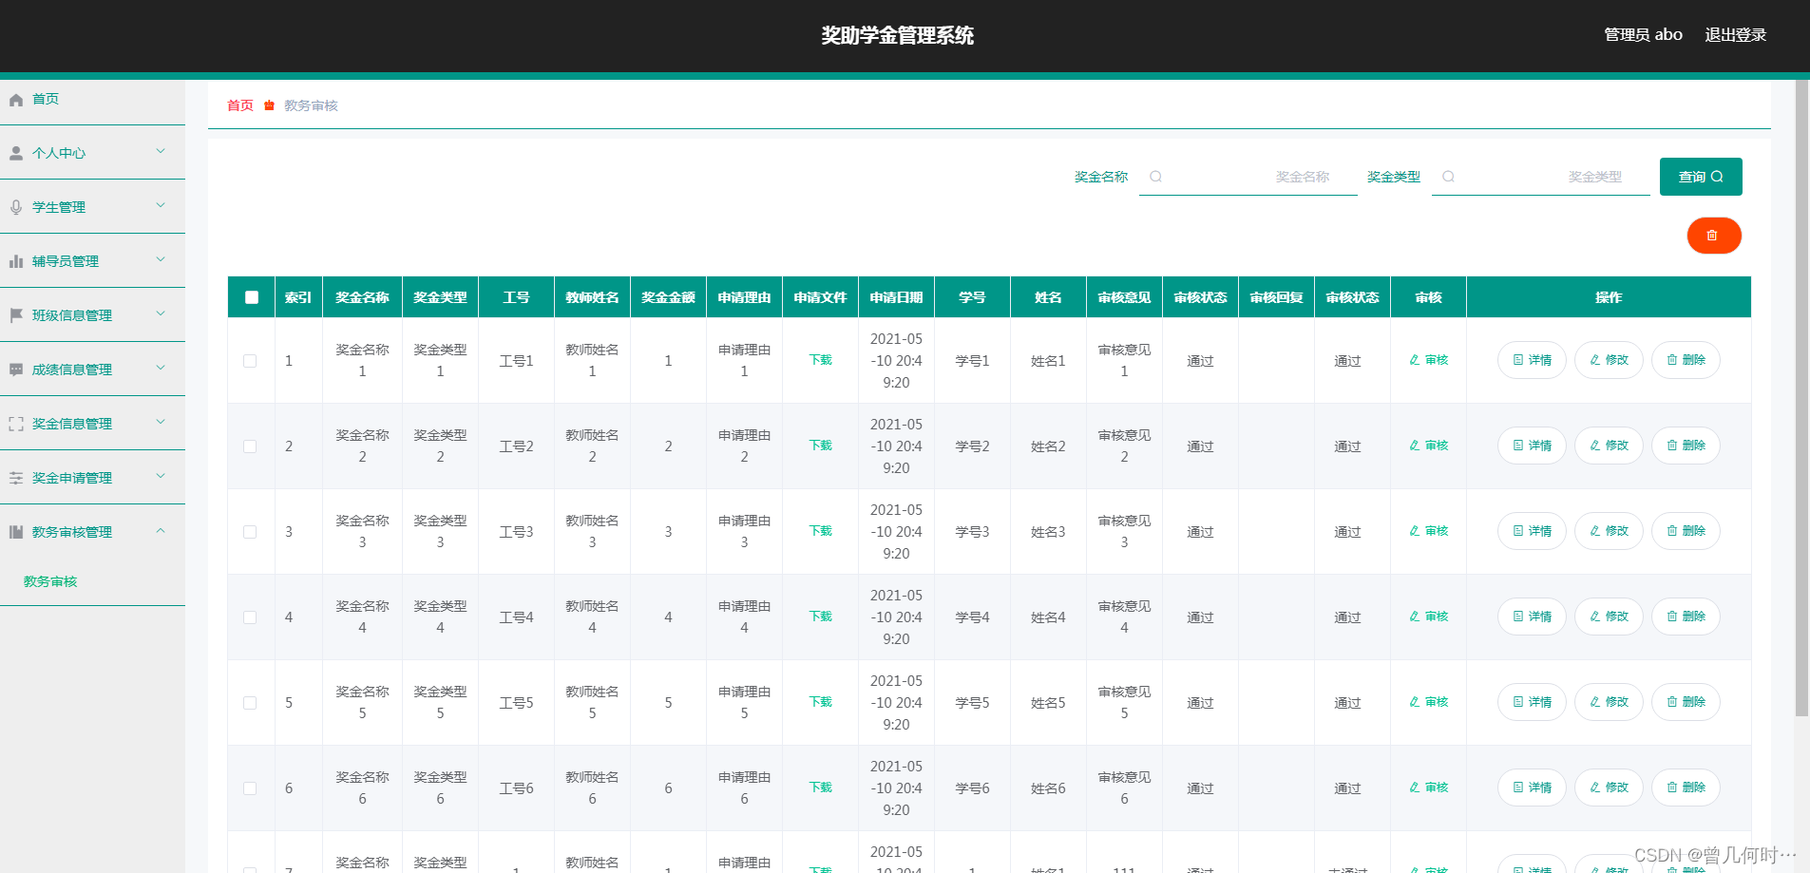Check the checkbox for row 1

point(250,361)
